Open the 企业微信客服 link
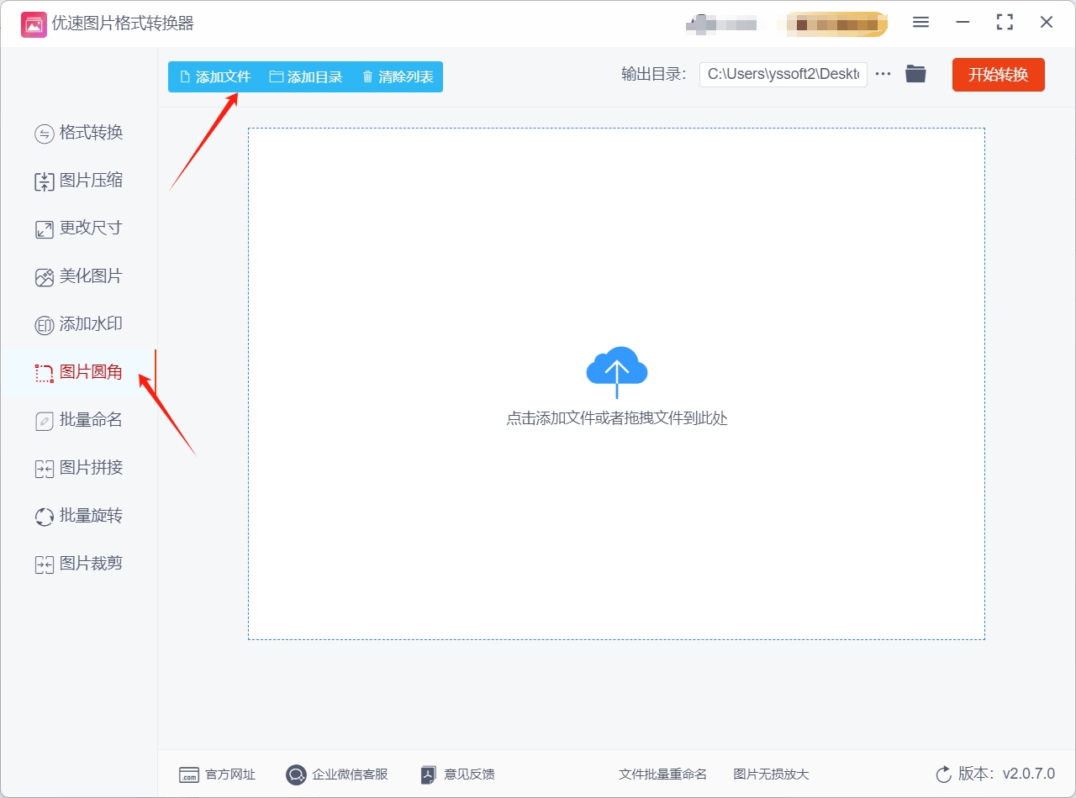 tap(337, 774)
